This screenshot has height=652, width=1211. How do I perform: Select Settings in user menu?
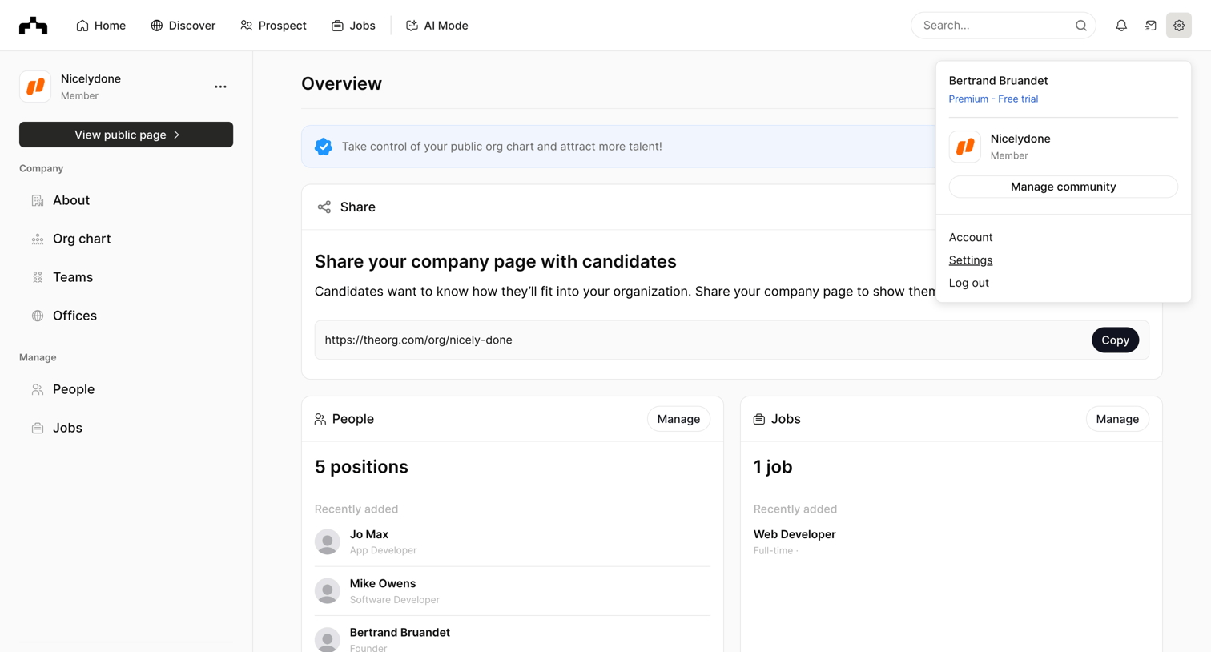click(x=971, y=260)
